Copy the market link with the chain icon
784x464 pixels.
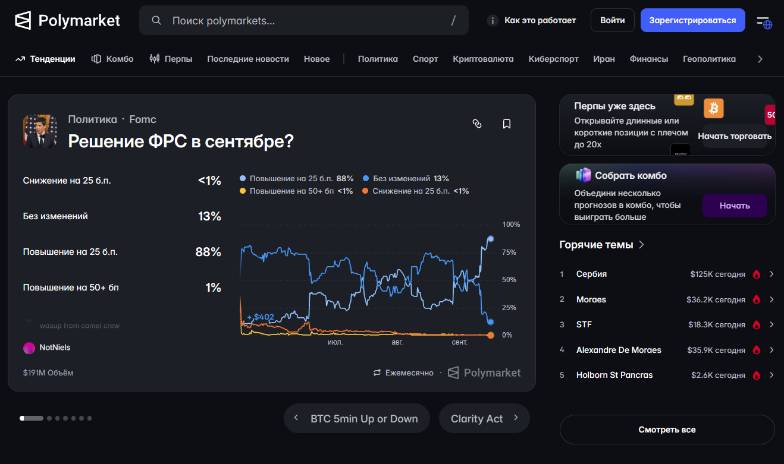(x=477, y=124)
